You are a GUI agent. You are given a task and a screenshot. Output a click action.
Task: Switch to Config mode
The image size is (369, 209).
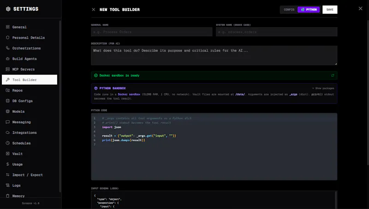pyautogui.click(x=289, y=10)
